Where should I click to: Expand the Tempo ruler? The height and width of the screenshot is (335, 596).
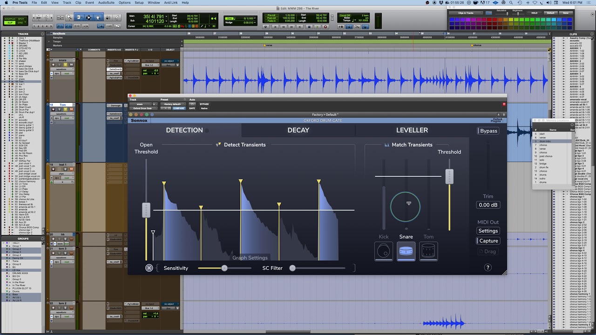[x=50, y=42]
